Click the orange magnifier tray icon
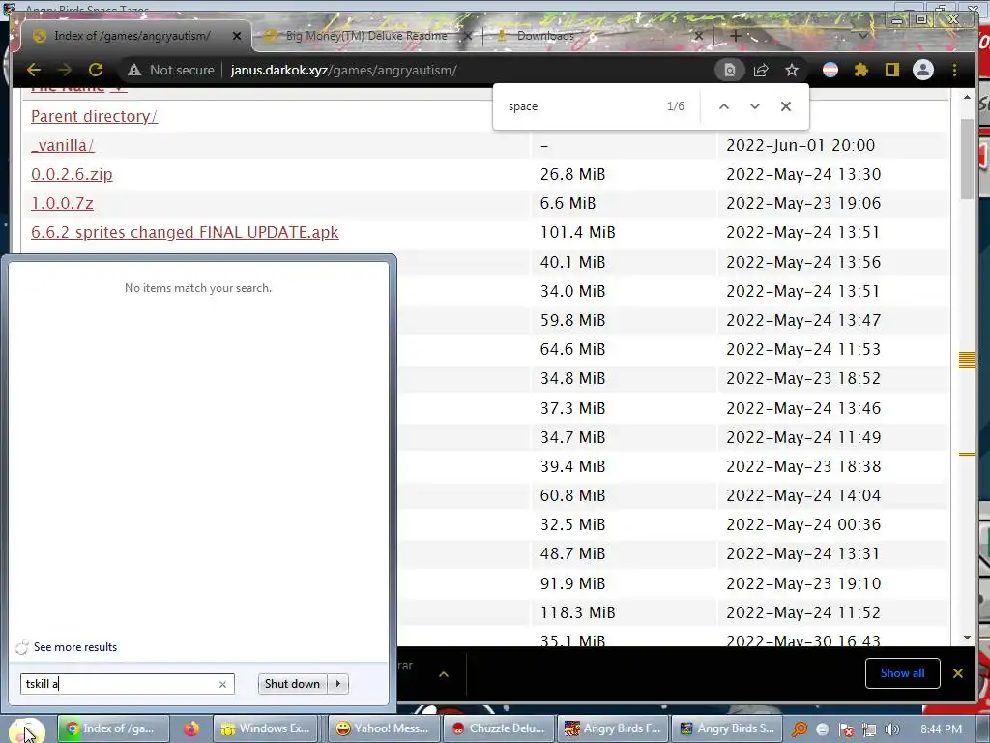 800,729
